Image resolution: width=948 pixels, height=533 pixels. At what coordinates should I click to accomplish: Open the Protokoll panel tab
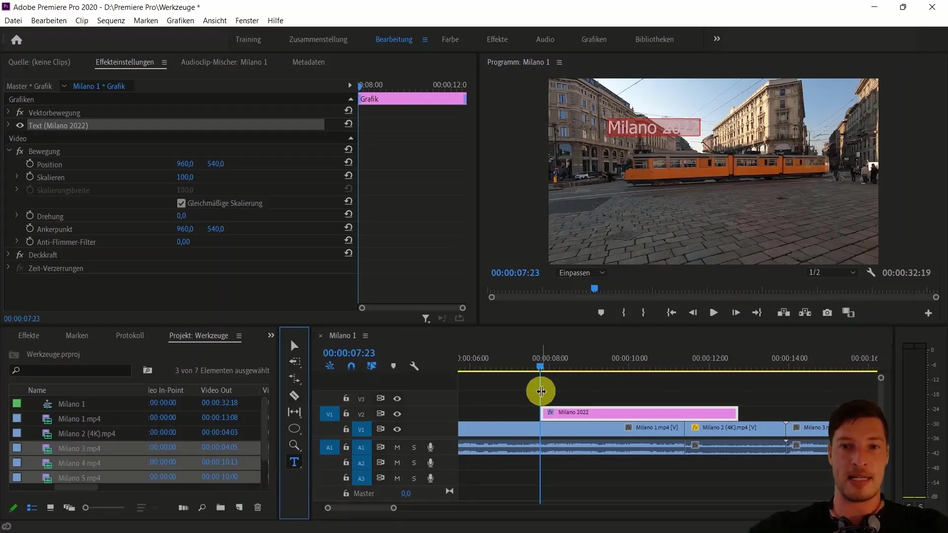click(130, 336)
